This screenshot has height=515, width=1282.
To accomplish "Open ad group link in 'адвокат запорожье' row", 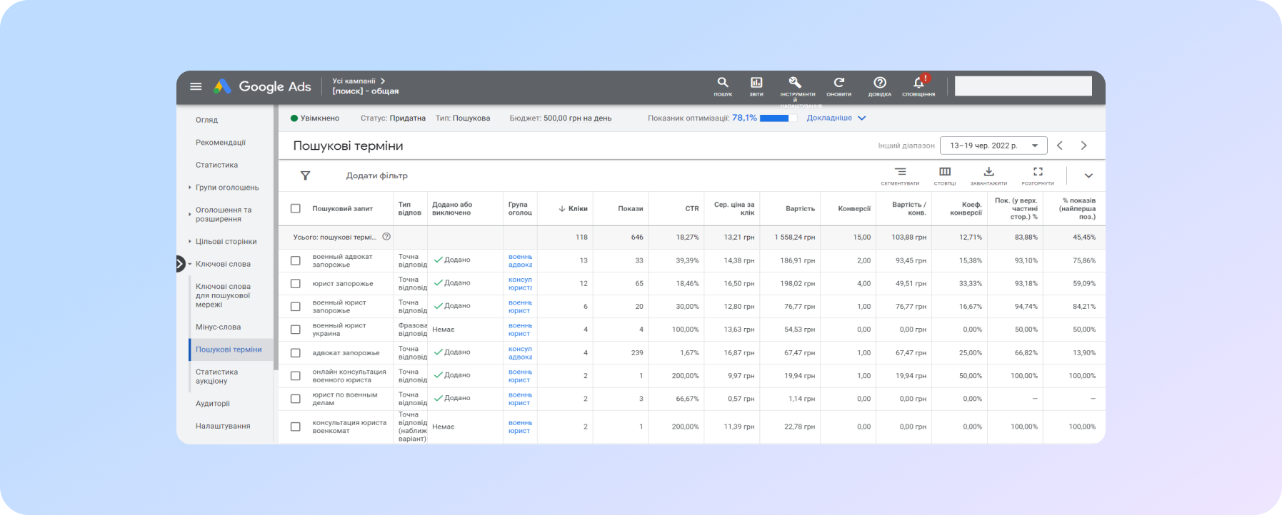I will point(520,352).
